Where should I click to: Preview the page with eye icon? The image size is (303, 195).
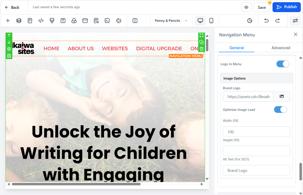[246, 7]
